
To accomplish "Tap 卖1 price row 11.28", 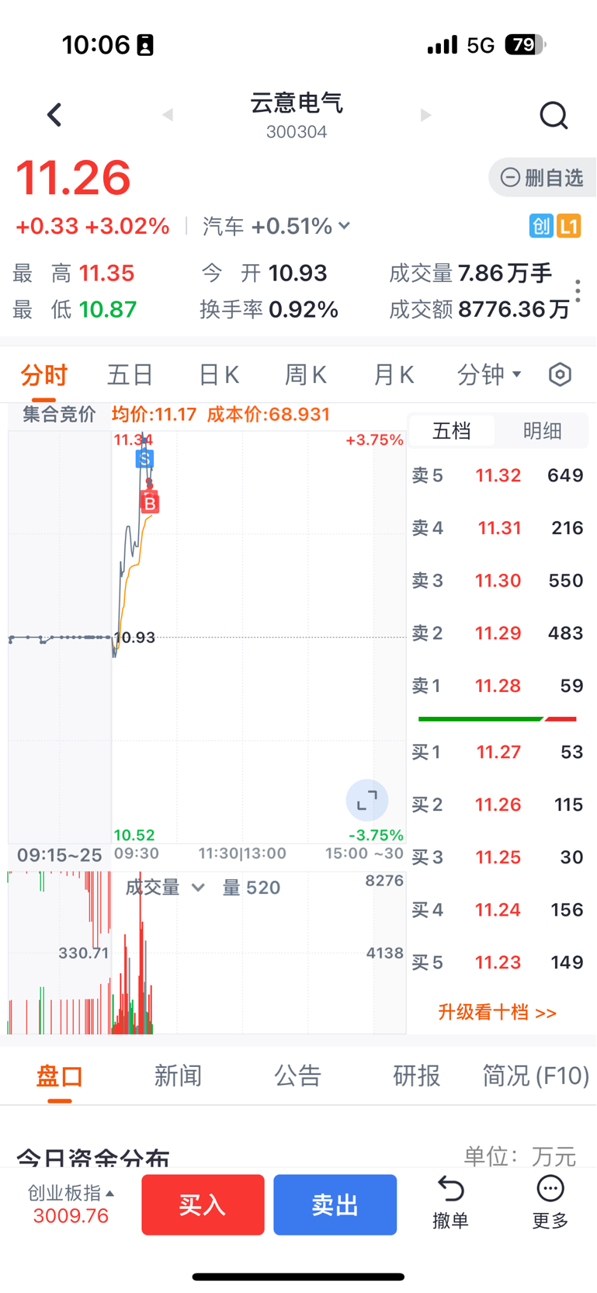I will tap(498, 686).
